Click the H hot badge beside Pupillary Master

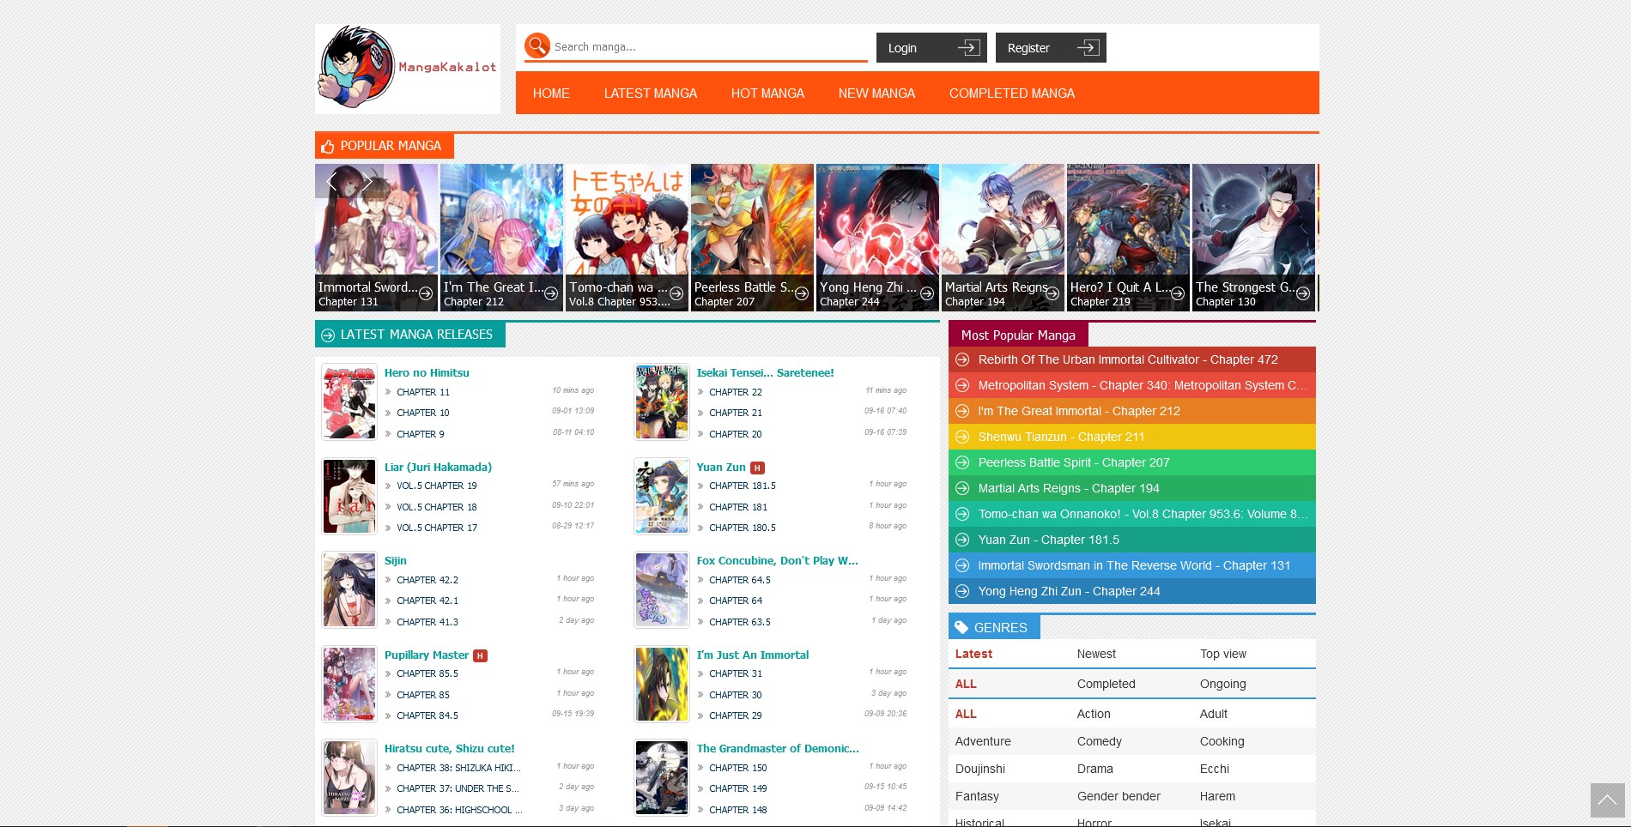(x=480, y=655)
